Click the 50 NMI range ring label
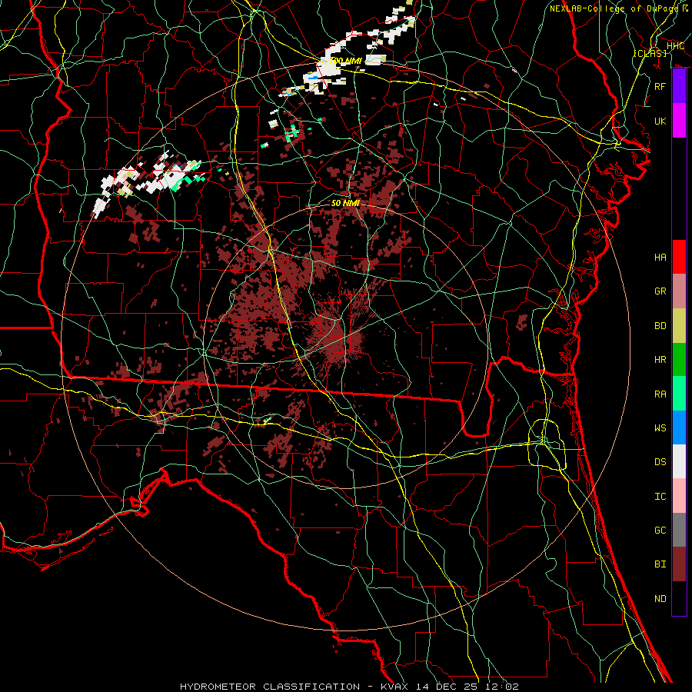The height and width of the screenshot is (692, 692). click(345, 203)
